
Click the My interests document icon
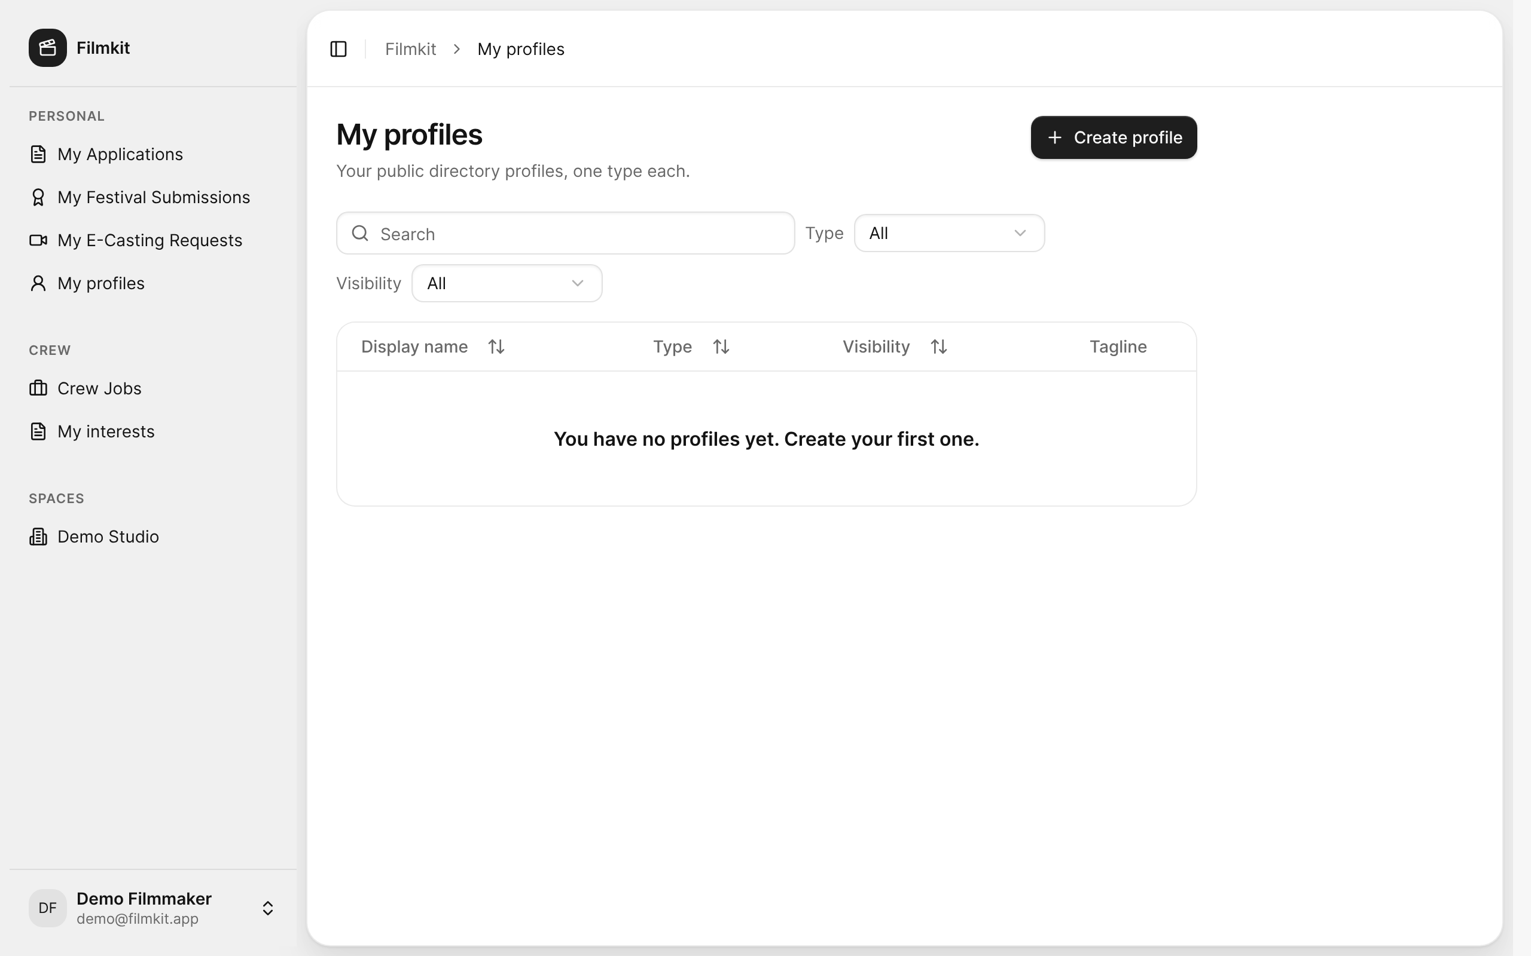pyautogui.click(x=38, y=431)
